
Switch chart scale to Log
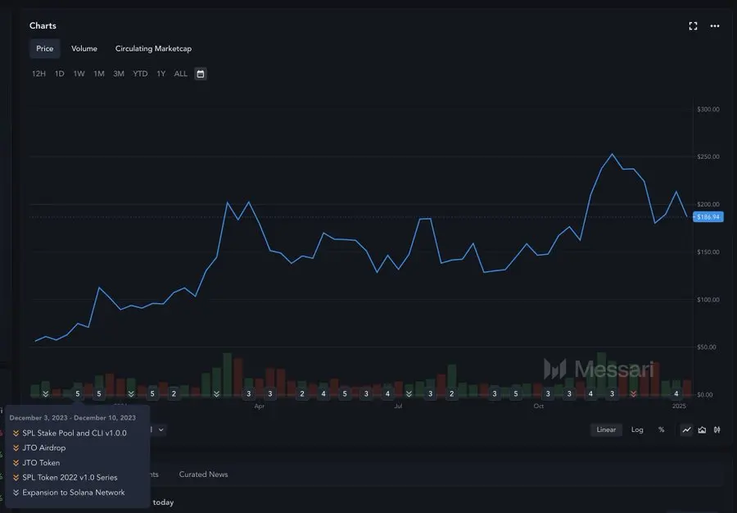coord(637,429)
